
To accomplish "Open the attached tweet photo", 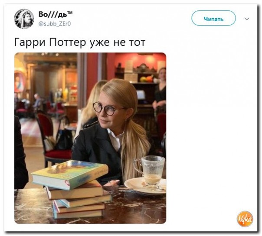I will (x=90, y=138).
